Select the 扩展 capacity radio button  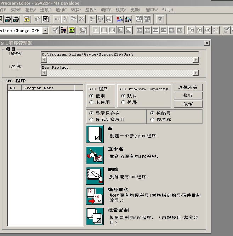pos(123,102)
